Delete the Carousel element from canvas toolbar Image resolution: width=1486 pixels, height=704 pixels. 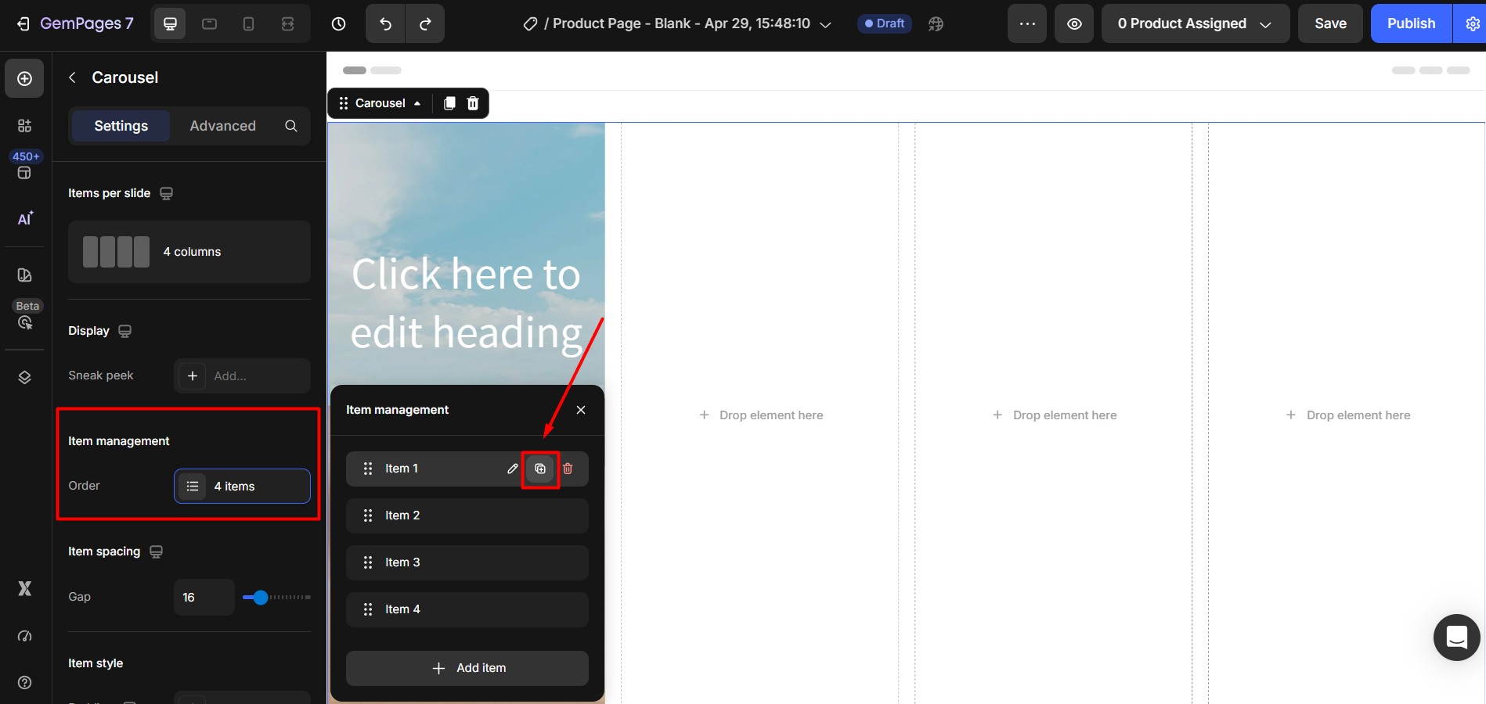[x=473, y=103]
